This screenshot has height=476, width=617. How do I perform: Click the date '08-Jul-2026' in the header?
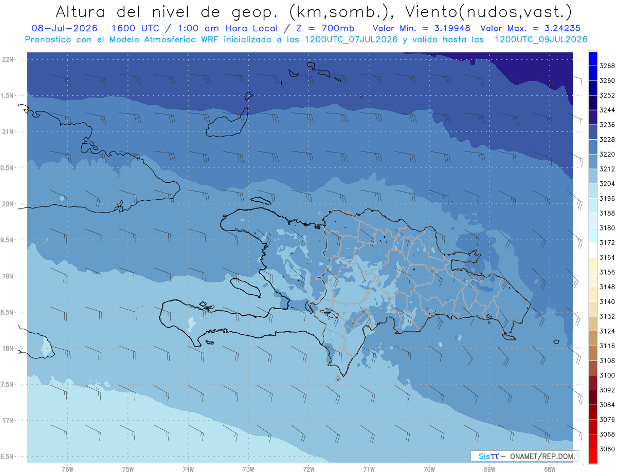[64, 29]
